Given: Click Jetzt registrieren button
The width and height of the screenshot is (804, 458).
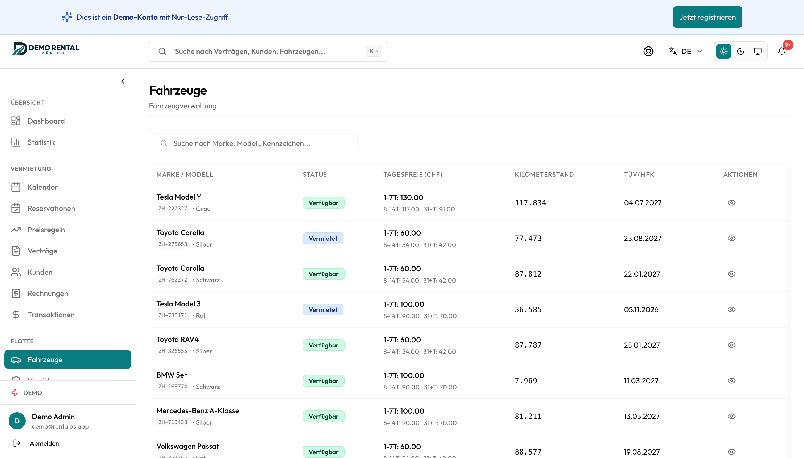Looking at the screenshot, I should (707, 17).
